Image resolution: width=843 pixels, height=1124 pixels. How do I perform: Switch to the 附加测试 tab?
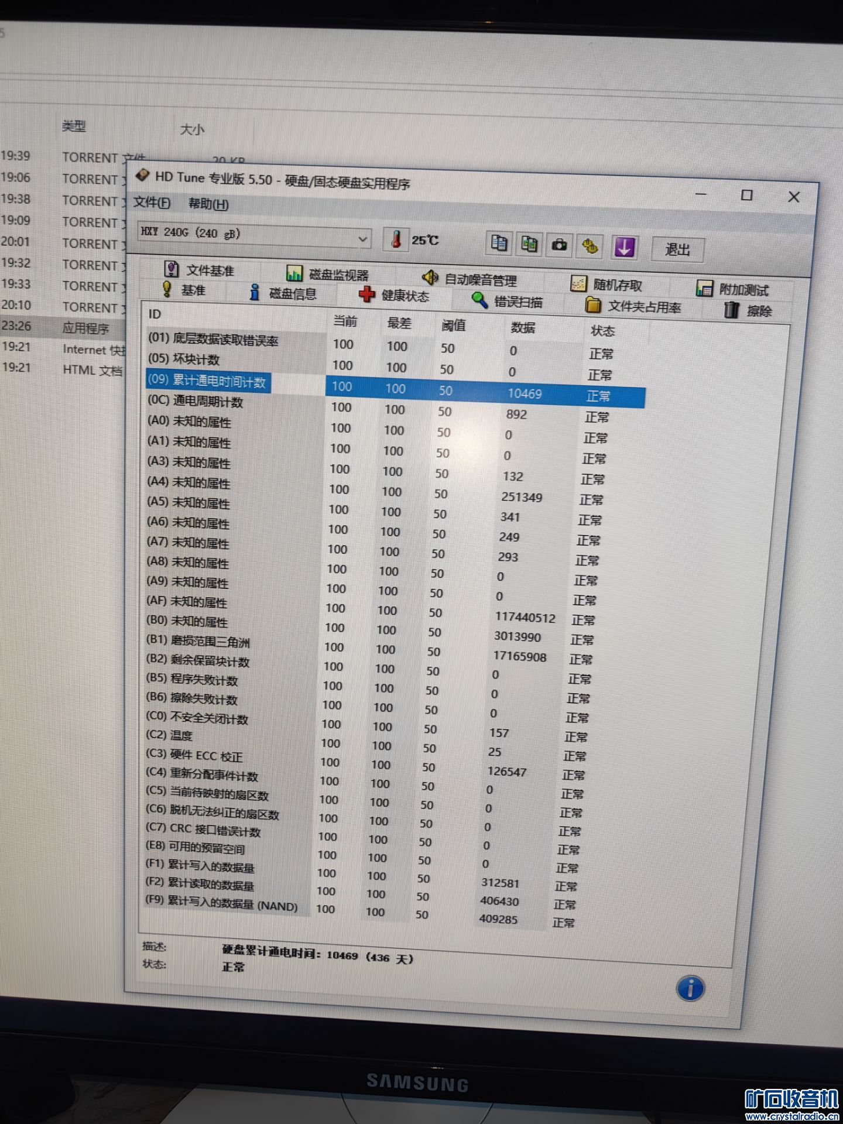[732, 289]
